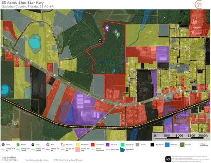Select the green Agricultural legend swatch
This screenshot has height=163, width=211.
click(x=122, y=145)
